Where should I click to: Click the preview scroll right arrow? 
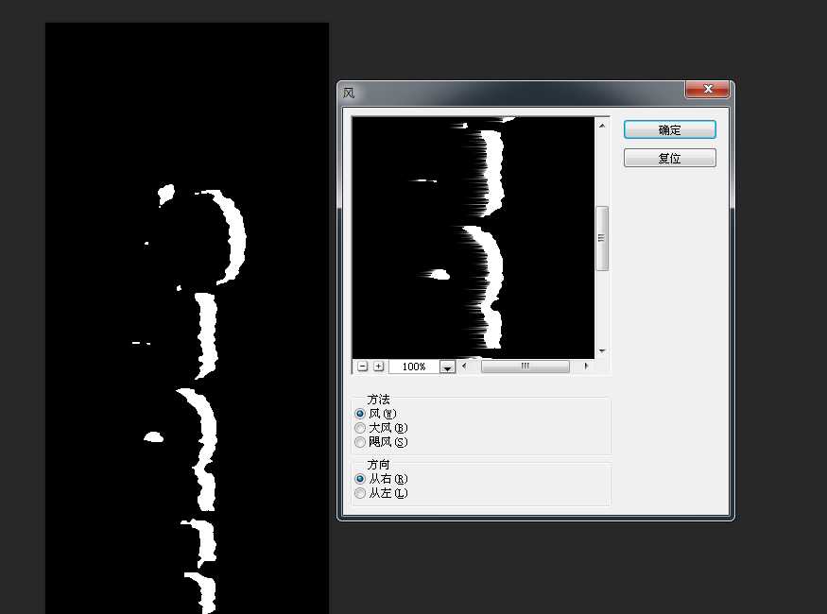(x=586, y=367)
